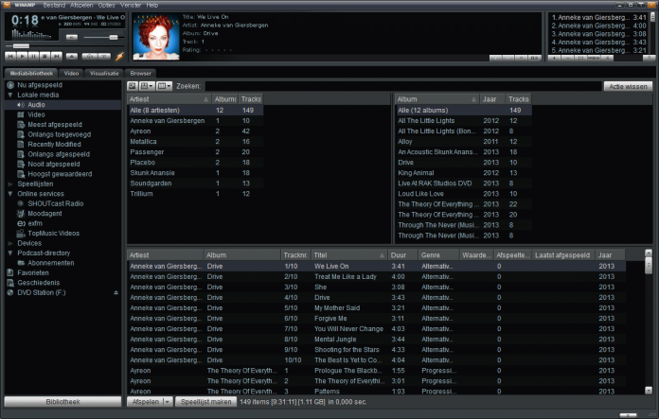Screen dimensions: 659x419
Task: Open the view layout dropdown in the media toolbar
Action: (147, 86)
